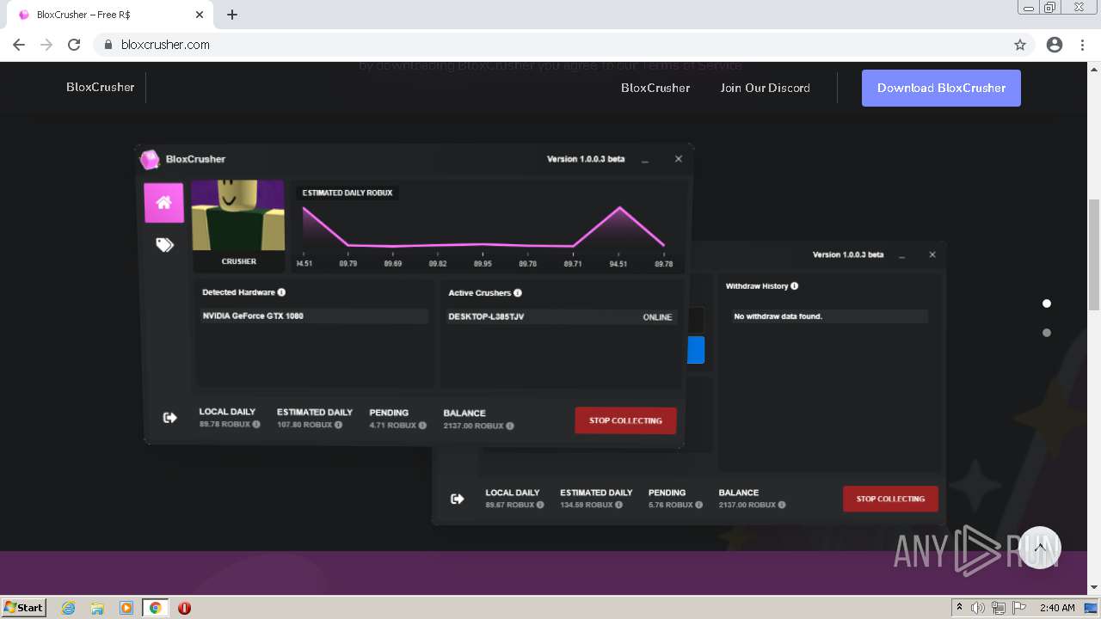Click the pink home icon in the app sidebar
Image resolution: width=1101 pixels, height=619 pixels.
(x=163, y=203)
